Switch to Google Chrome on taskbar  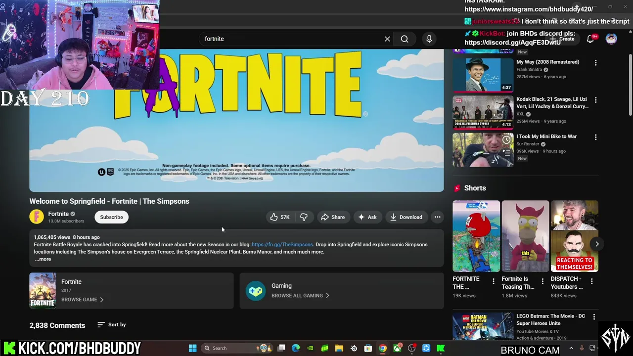click(382, 348)
